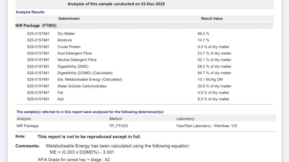Click the Dry Matter determinant label
The image size is (289, 162).
[66, 34]
